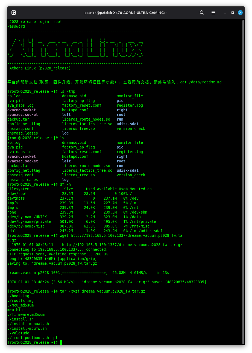This screenshot has width=252, height=353.
Task: Click the search icon in the header bar
Action: pos(202,13)
